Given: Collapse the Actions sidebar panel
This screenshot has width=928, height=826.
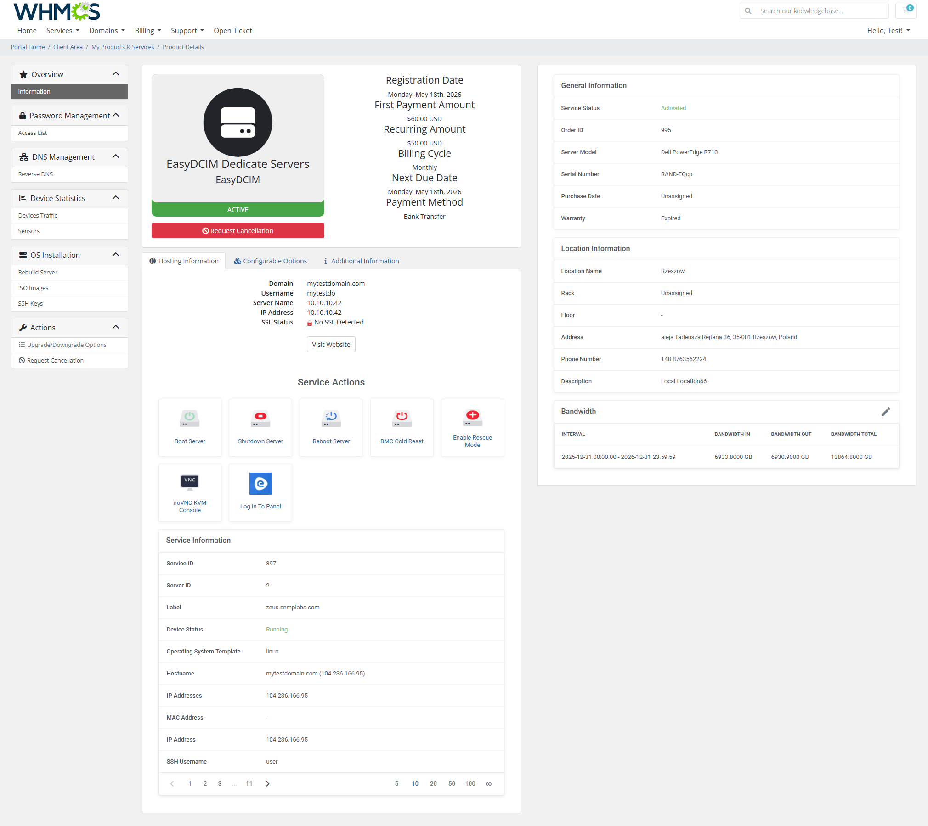Looking at the screenshot, I should click(116, 327).
